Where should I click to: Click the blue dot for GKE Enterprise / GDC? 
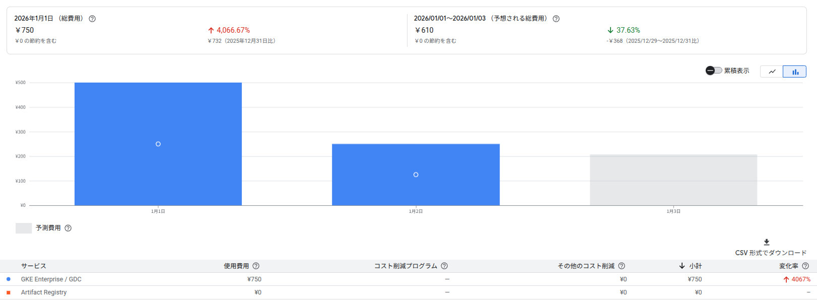[9, 279]
